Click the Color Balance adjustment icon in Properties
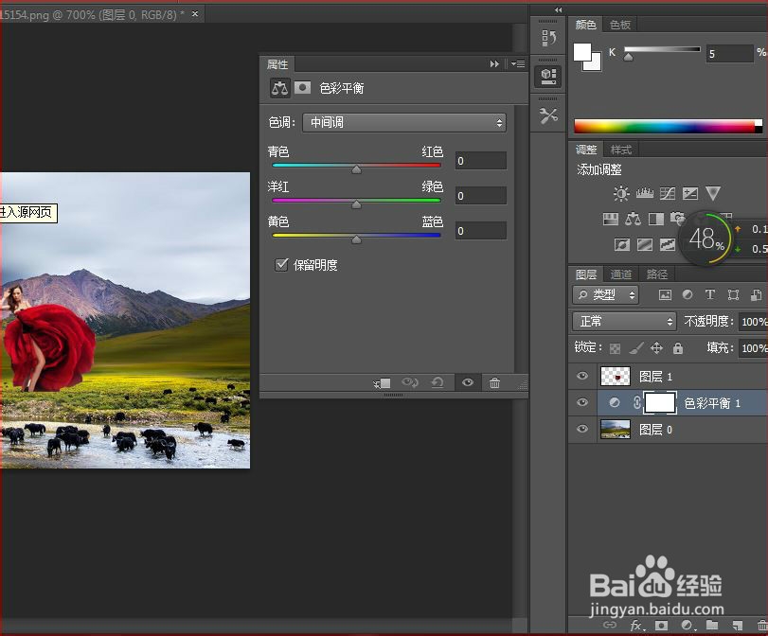Image resolution: width=768 pixels, height=636 pixels. (279, 88)
